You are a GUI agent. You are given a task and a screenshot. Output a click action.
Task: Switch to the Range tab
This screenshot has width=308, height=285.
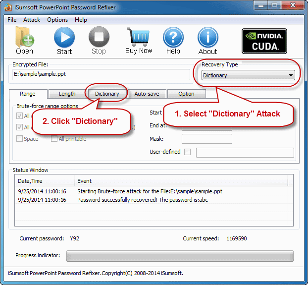(x=28, y=94)
